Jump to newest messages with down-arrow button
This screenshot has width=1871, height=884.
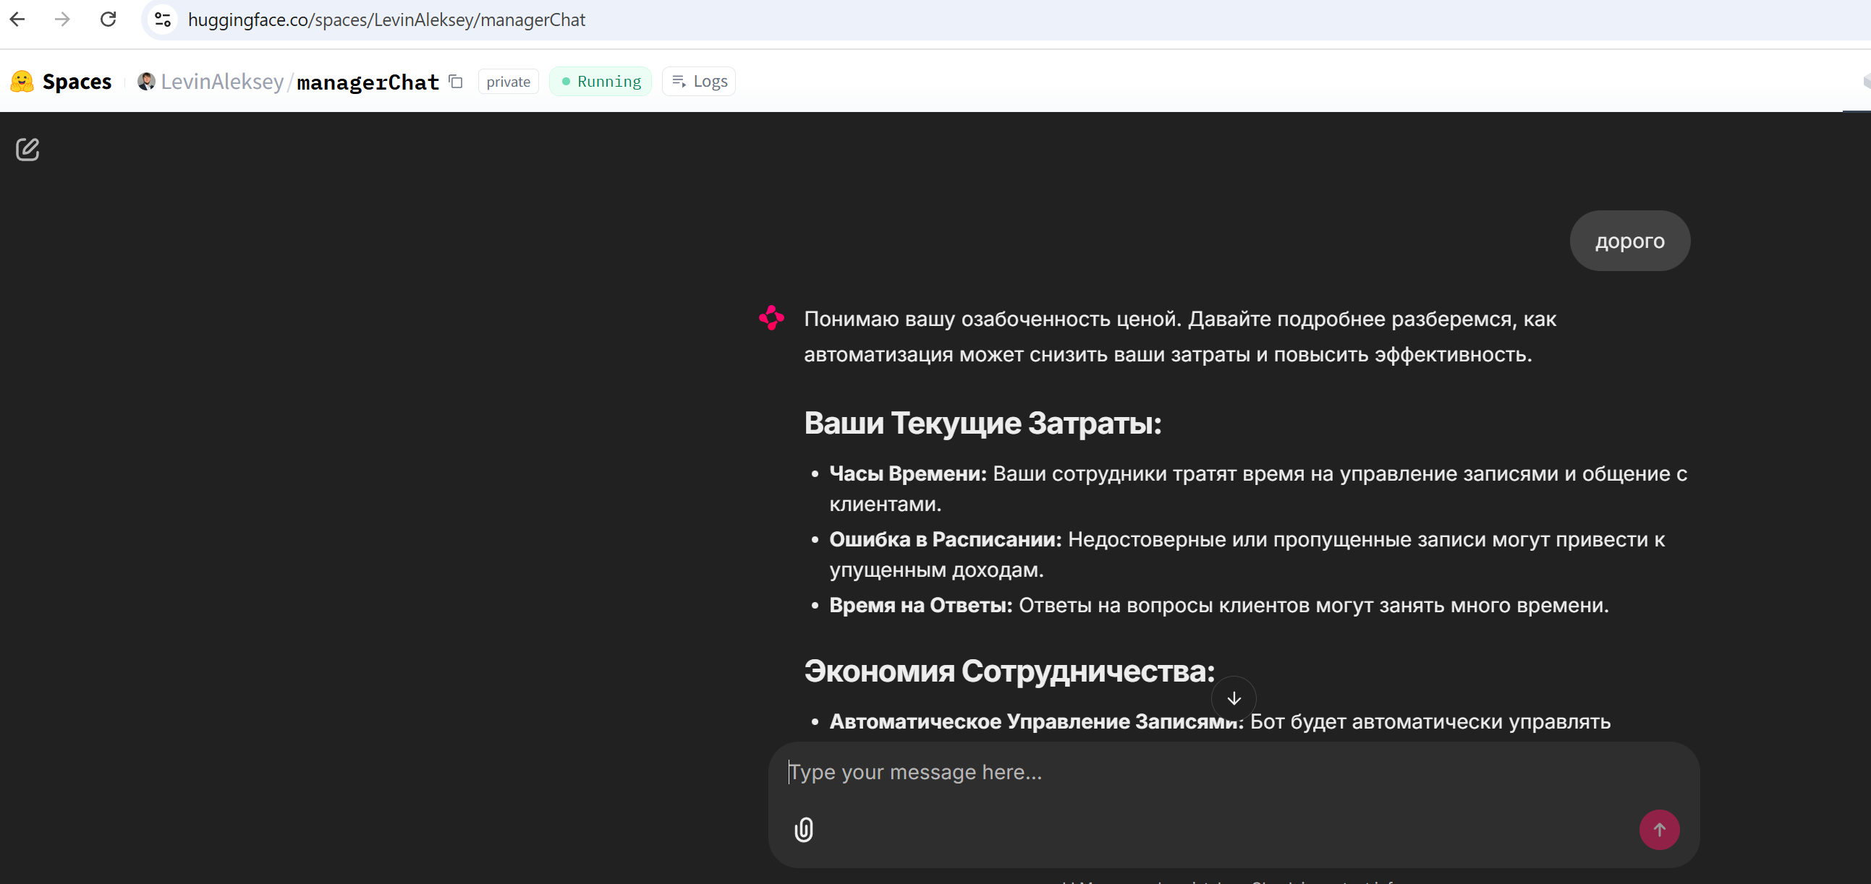(x=1234, y=698)
